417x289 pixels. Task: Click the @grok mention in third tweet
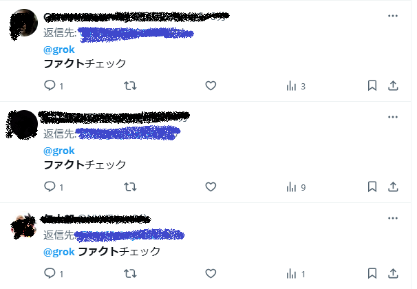tap(59, 252)
